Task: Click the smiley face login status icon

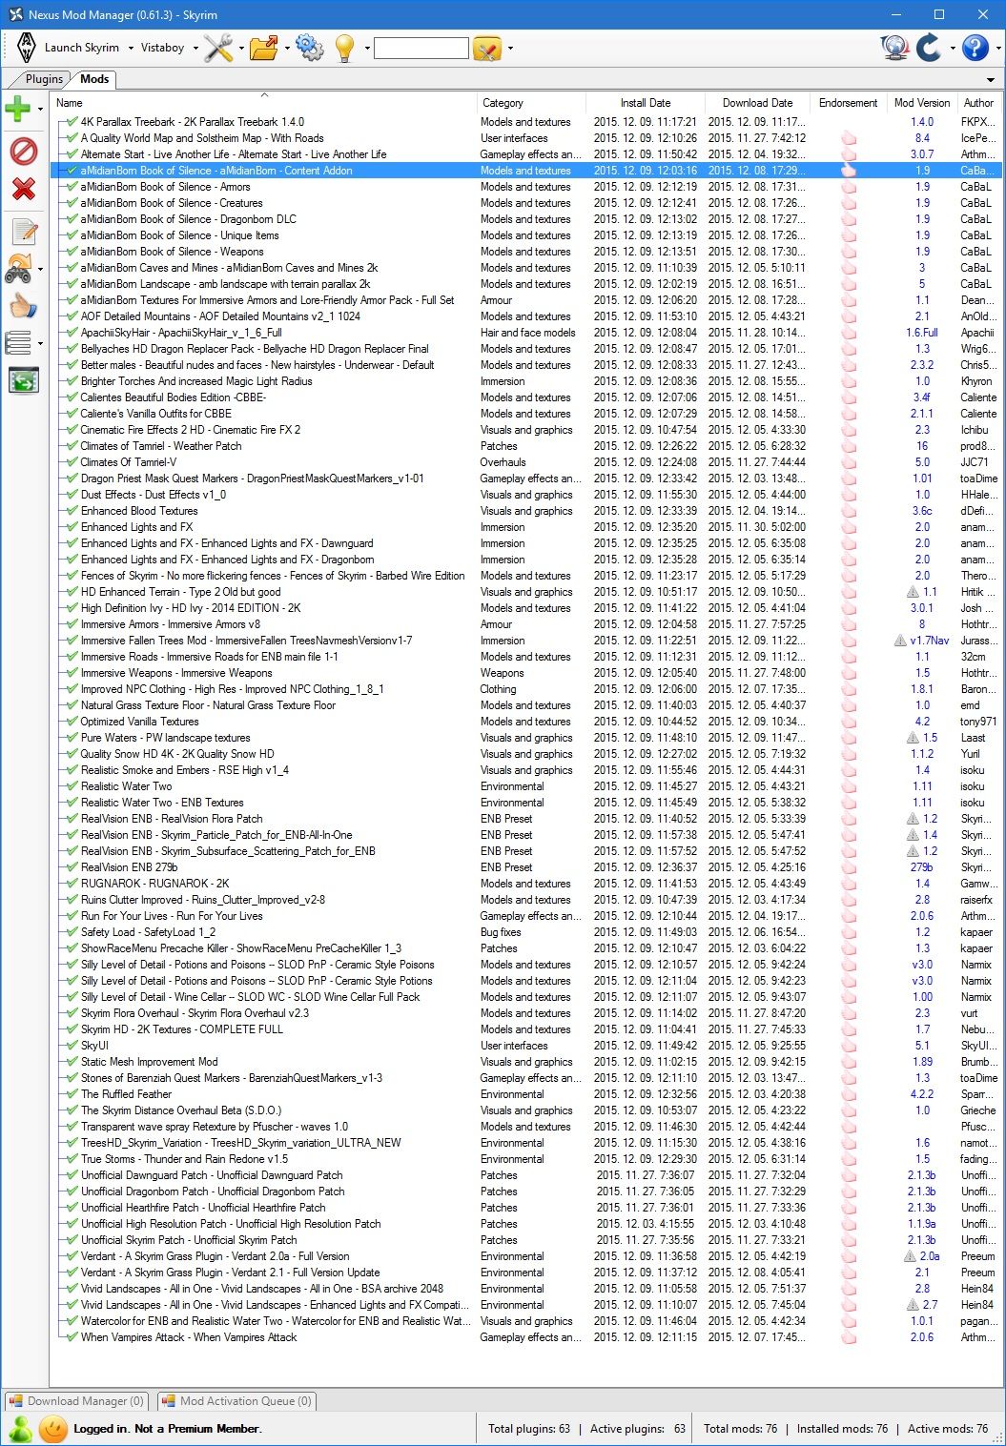Action: [x=52, y=1429]
